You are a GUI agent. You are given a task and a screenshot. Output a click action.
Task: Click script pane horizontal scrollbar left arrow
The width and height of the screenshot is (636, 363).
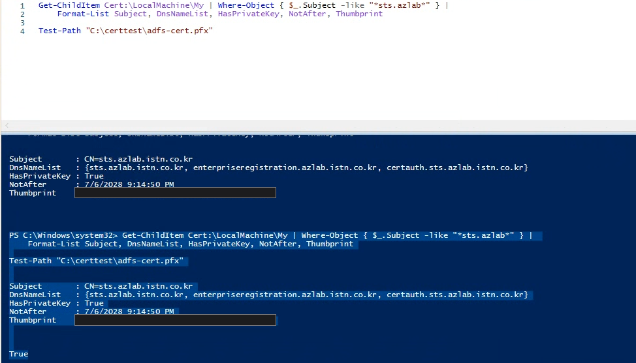tap(7, 125)
